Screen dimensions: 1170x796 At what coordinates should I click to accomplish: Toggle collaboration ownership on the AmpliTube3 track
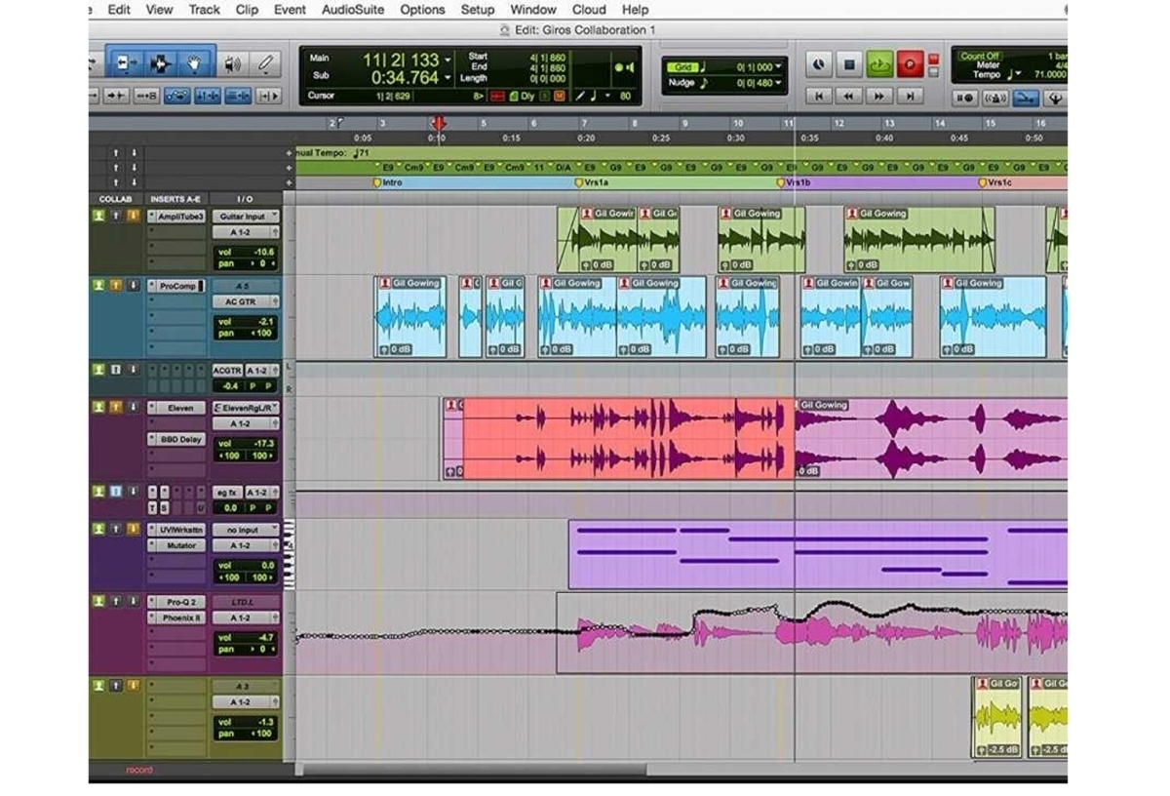click(x=98, y=216)
